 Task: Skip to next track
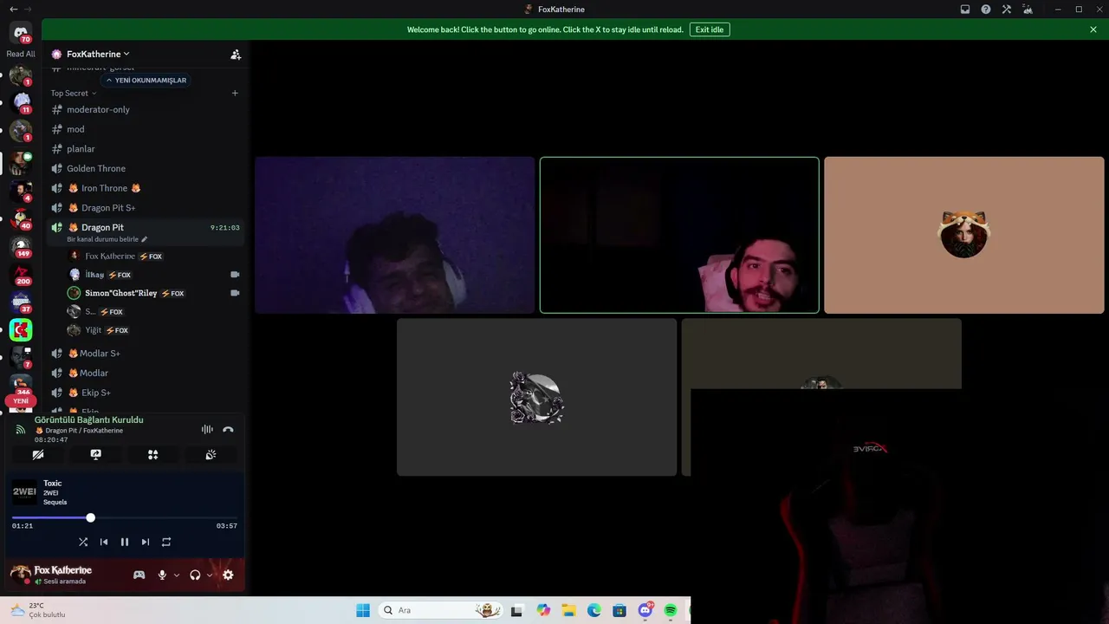146,542
